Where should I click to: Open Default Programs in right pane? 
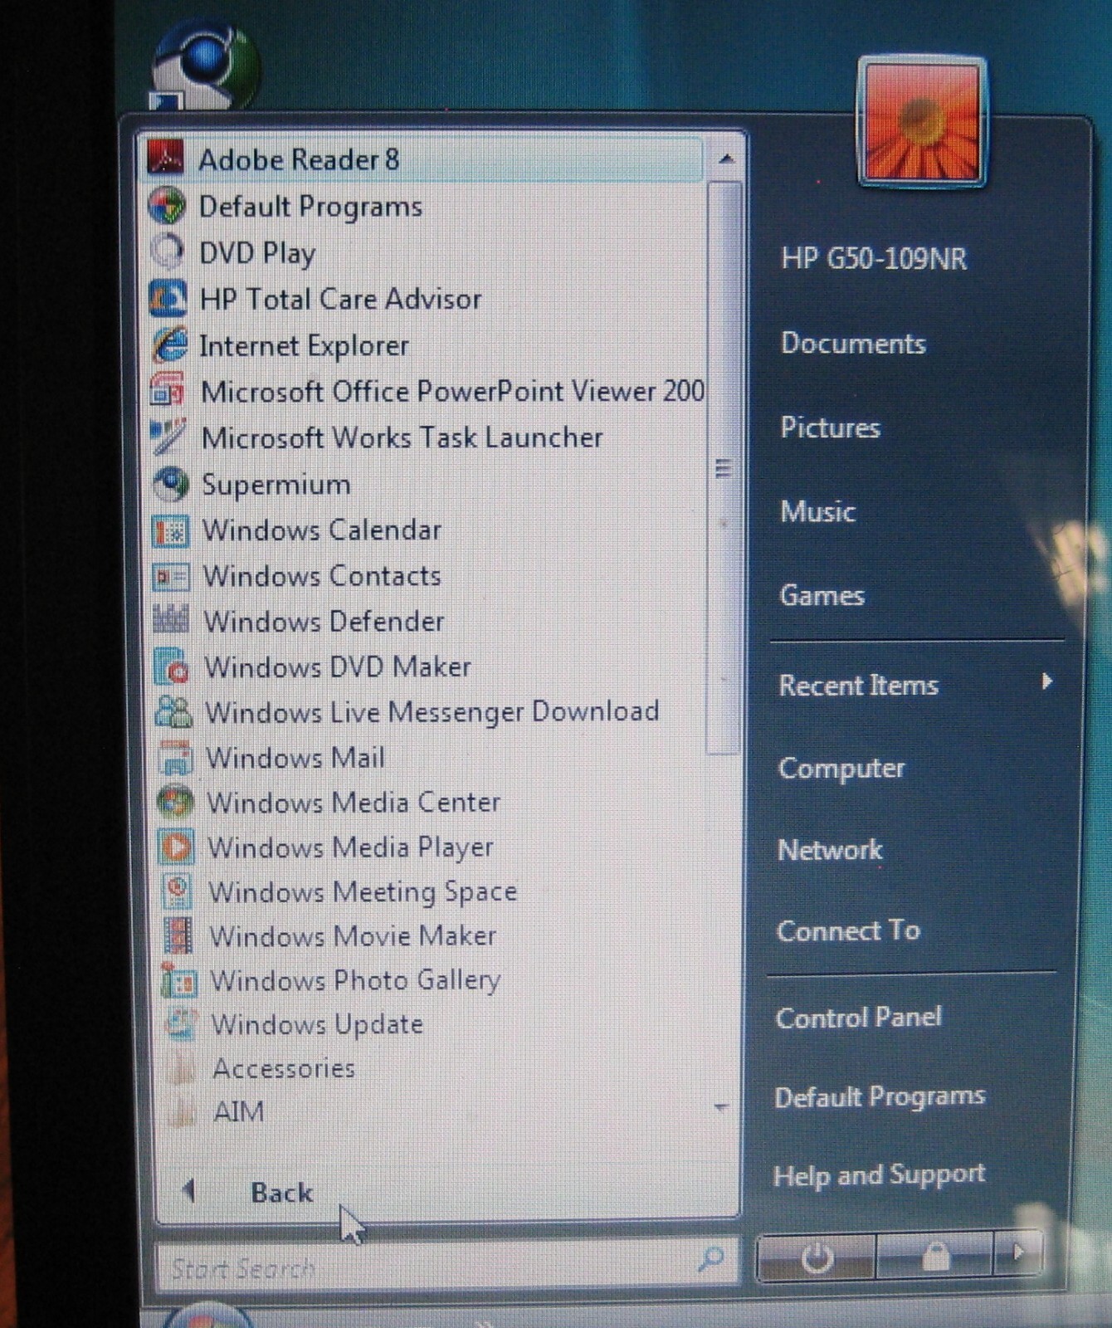coord(880,1097)
